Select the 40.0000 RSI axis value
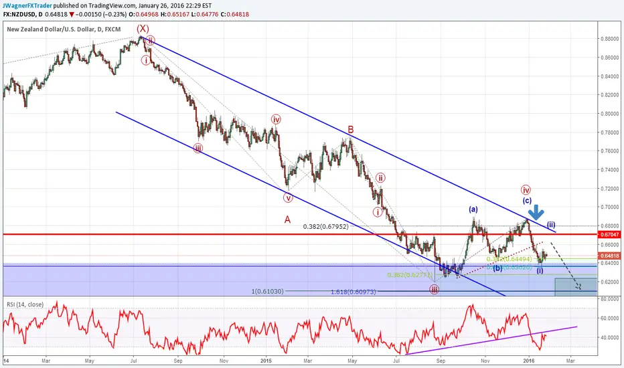The width and height of the screenshot is (624, 368). tap(609, 338)
